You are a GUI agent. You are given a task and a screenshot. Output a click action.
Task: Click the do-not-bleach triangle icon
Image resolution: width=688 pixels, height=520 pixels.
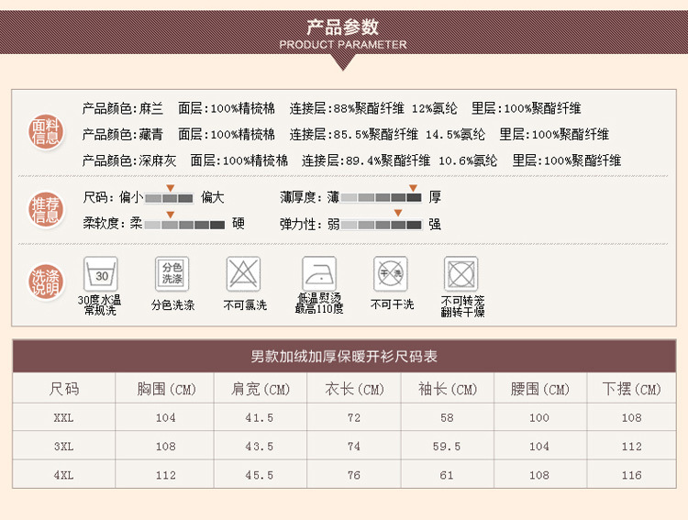(x=244, y=274)
